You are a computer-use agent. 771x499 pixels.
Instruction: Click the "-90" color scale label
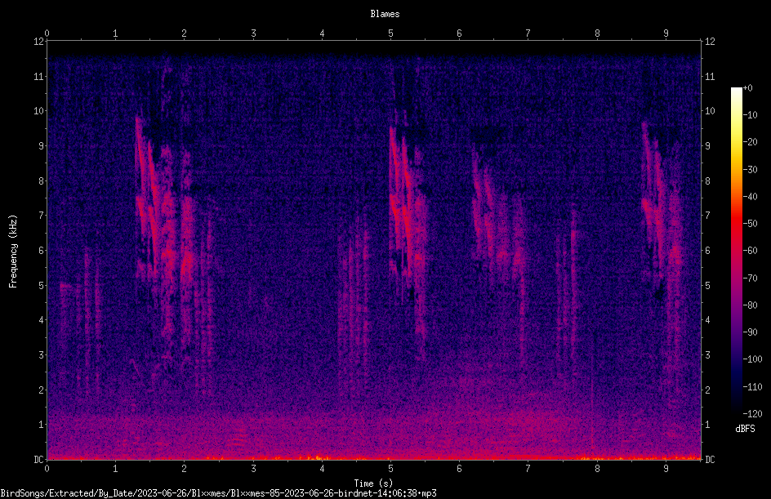tap(750, 332)
